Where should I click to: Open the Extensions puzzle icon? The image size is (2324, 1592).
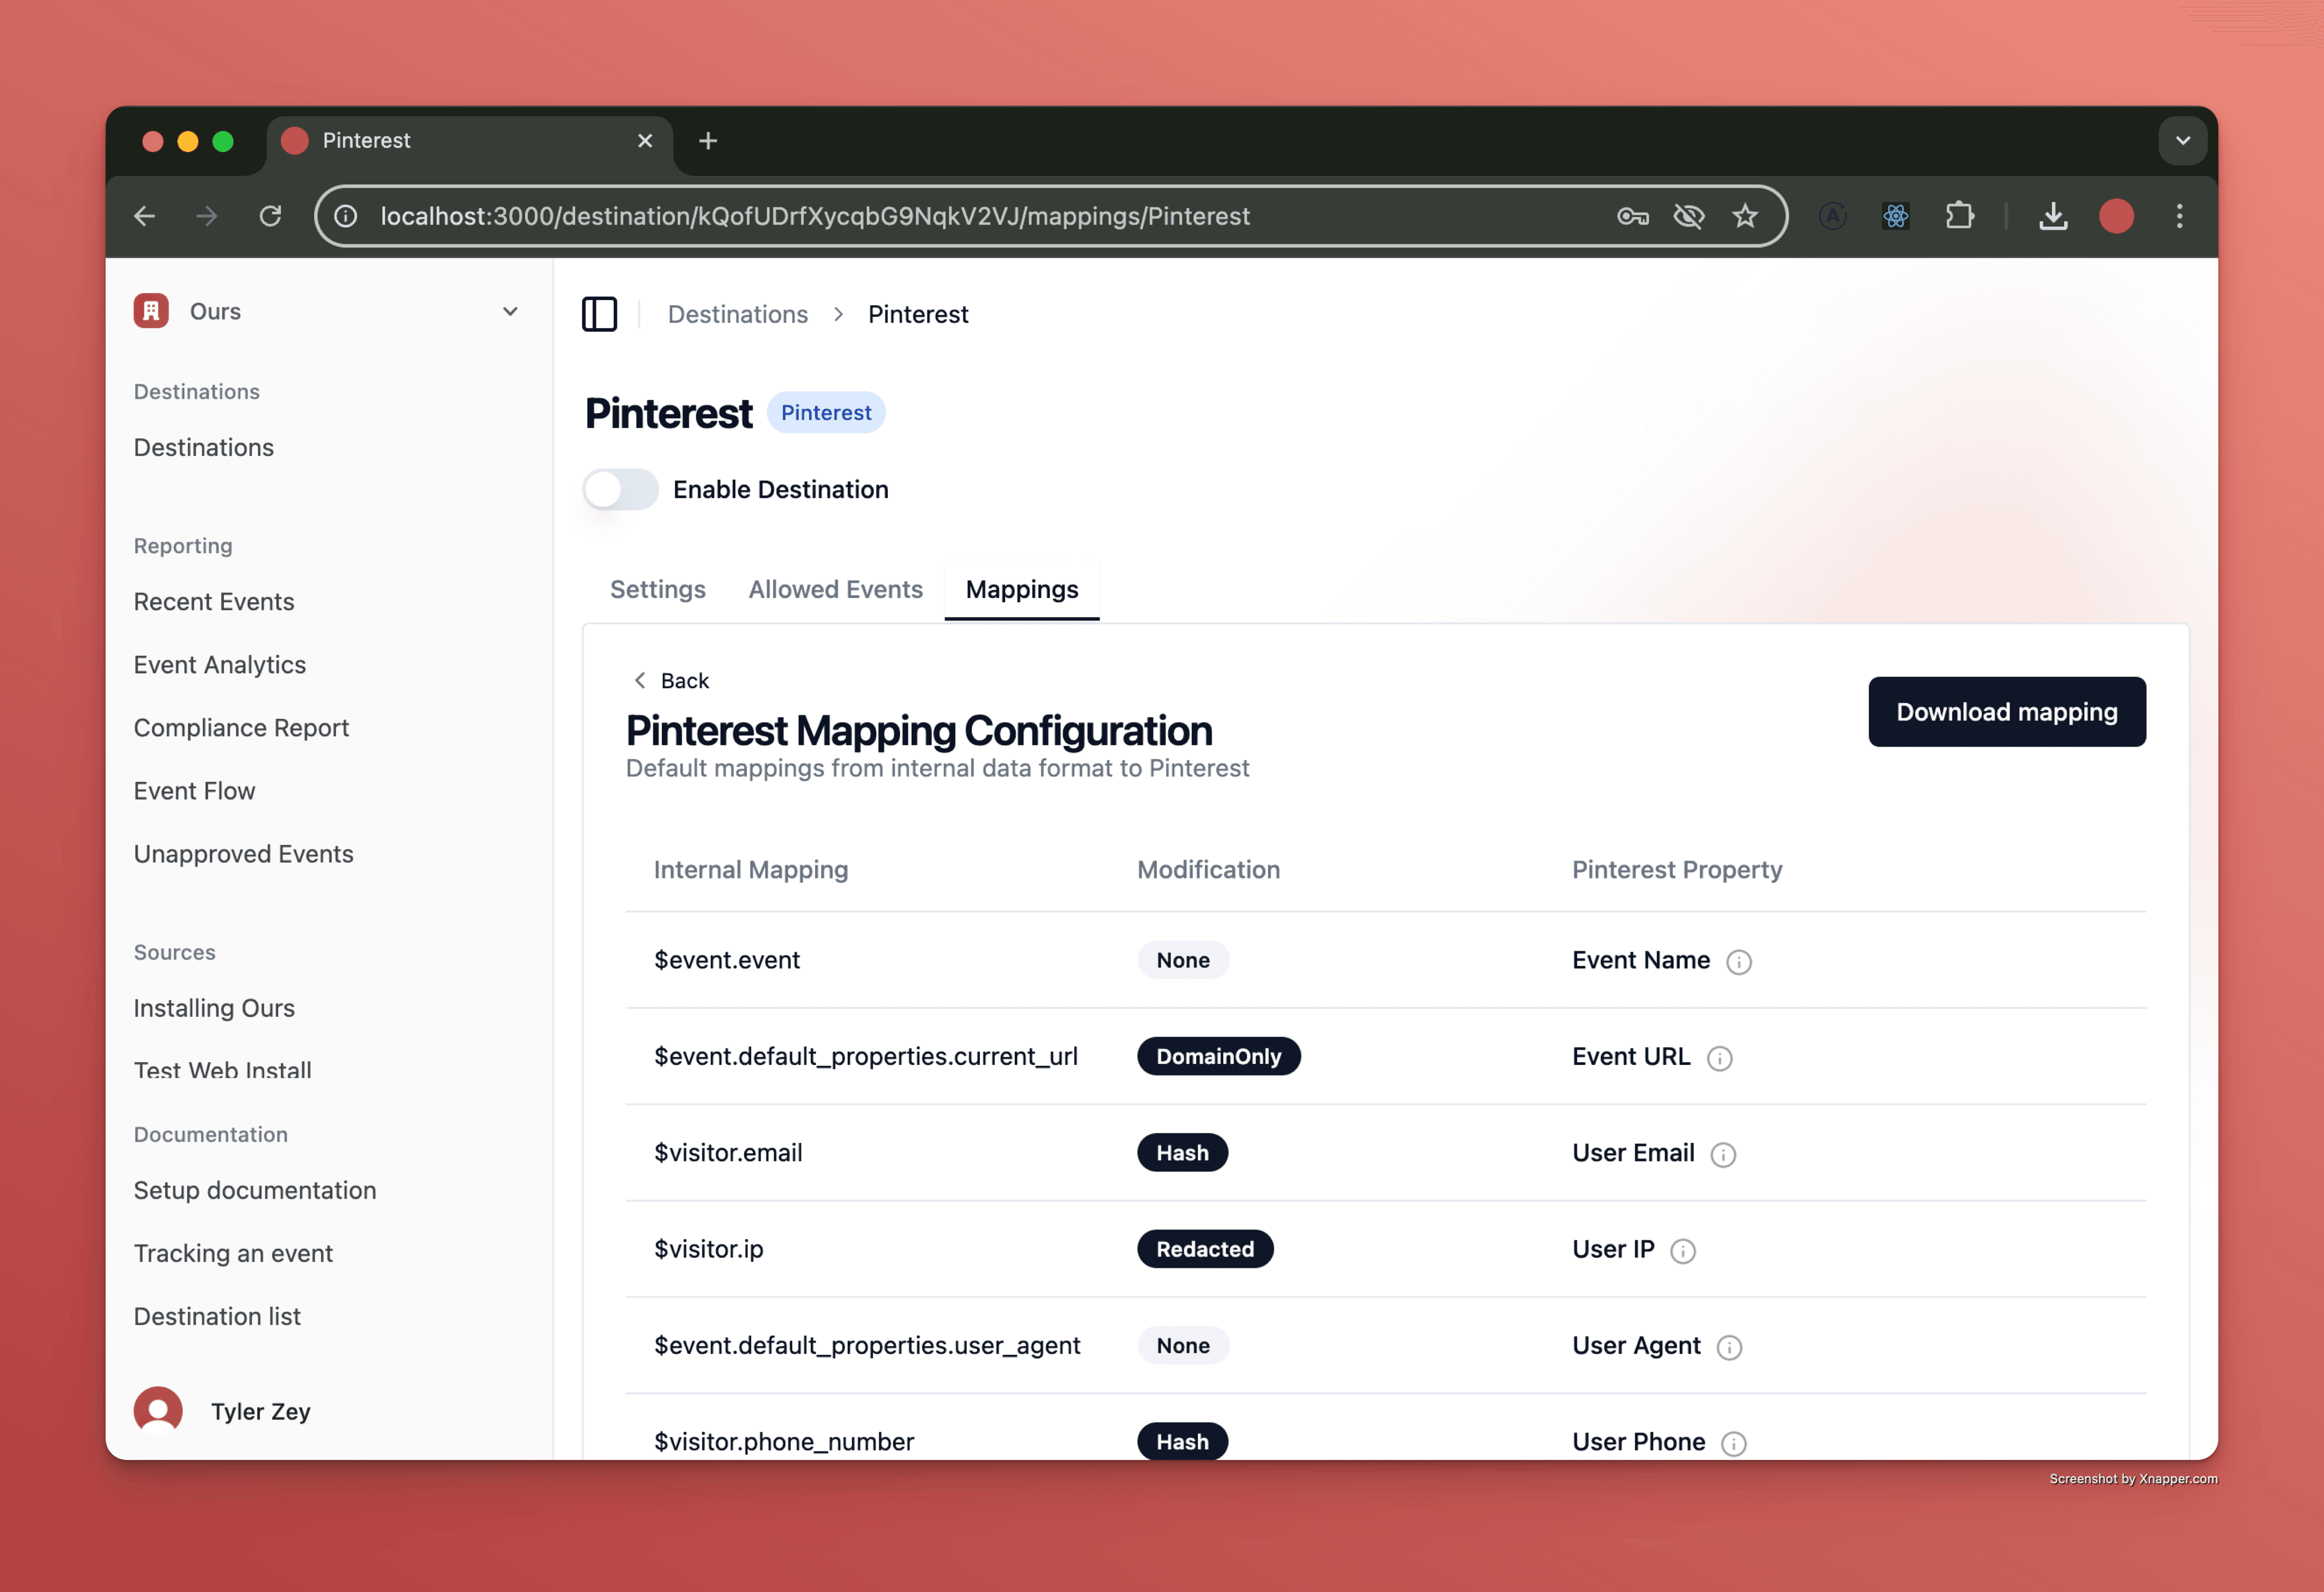[1959, 216]
